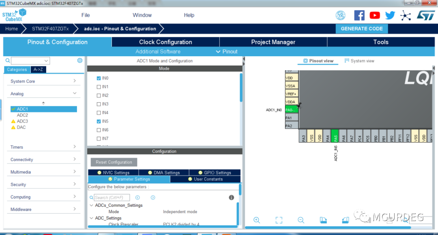This screenshot has width=438, height=235.
Task: Click the GENERATE CODE button
Action: [362, 29]
